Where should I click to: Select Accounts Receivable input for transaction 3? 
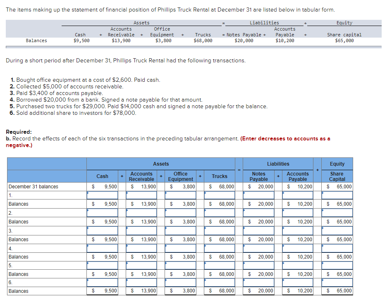[x=141, y=230]
